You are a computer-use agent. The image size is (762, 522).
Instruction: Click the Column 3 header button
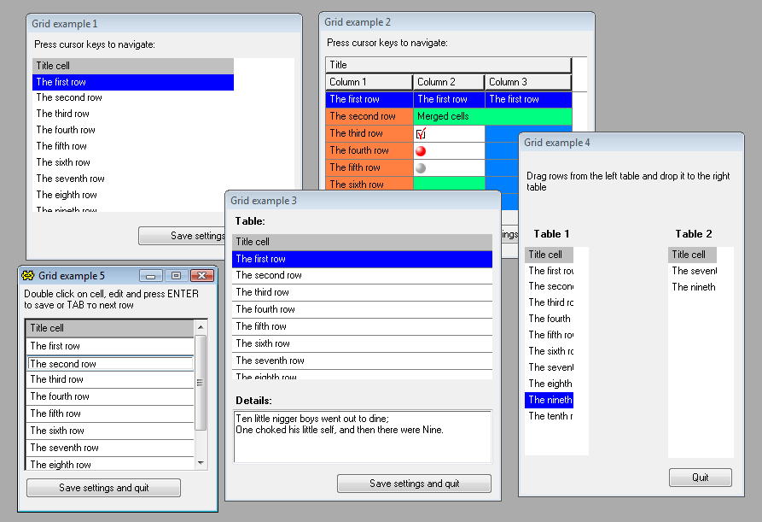tap(527, 82)
